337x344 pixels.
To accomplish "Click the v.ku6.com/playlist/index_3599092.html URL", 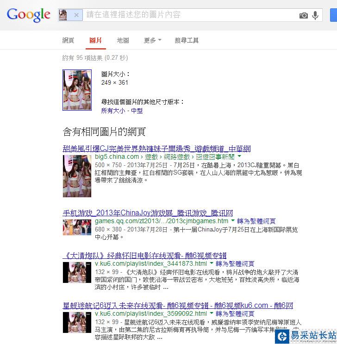I will [x=151, y=313].
